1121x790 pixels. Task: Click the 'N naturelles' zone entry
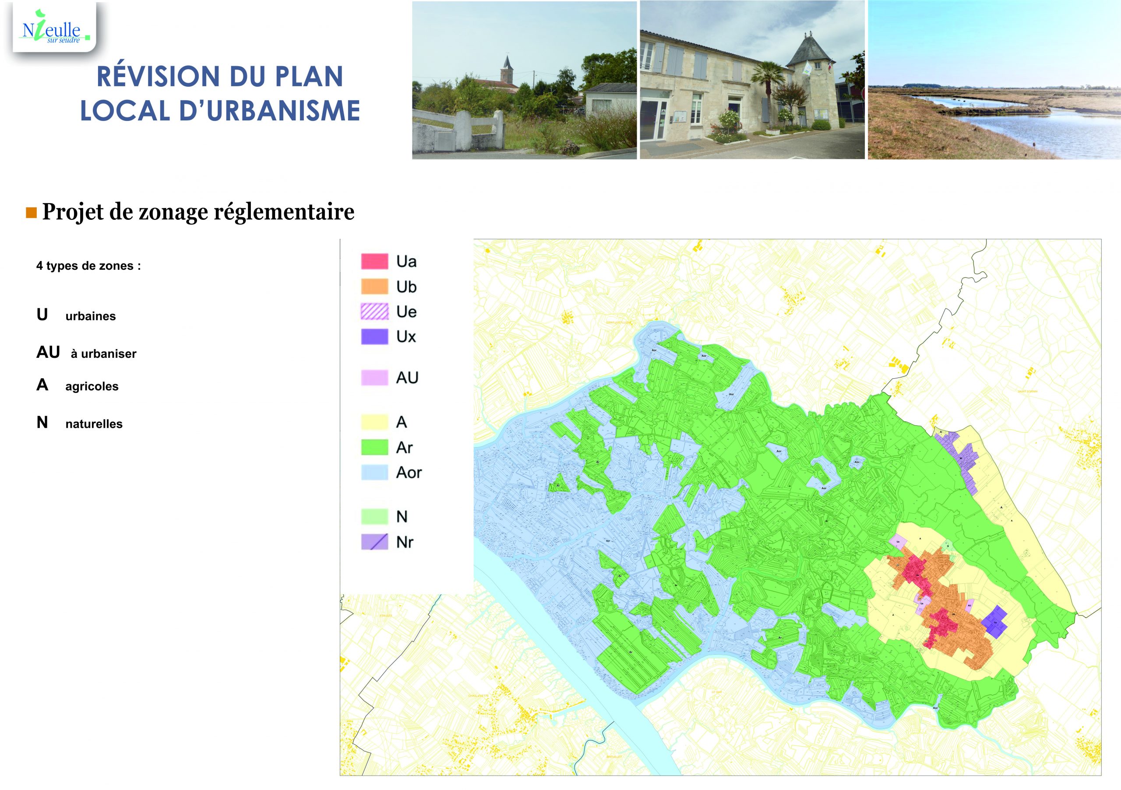(x=80, y=423)
